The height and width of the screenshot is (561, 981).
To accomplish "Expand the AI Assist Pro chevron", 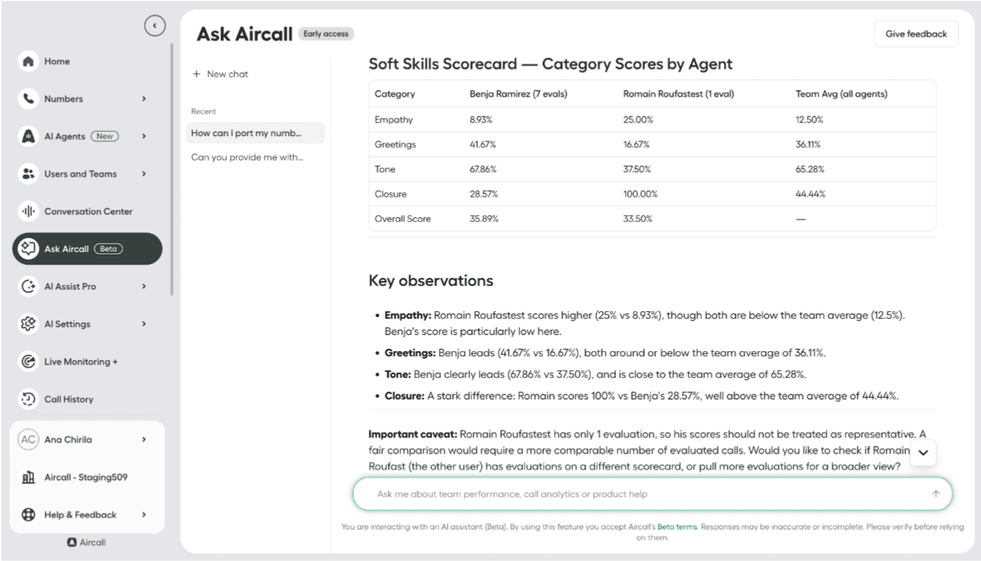I will [144, 286].
